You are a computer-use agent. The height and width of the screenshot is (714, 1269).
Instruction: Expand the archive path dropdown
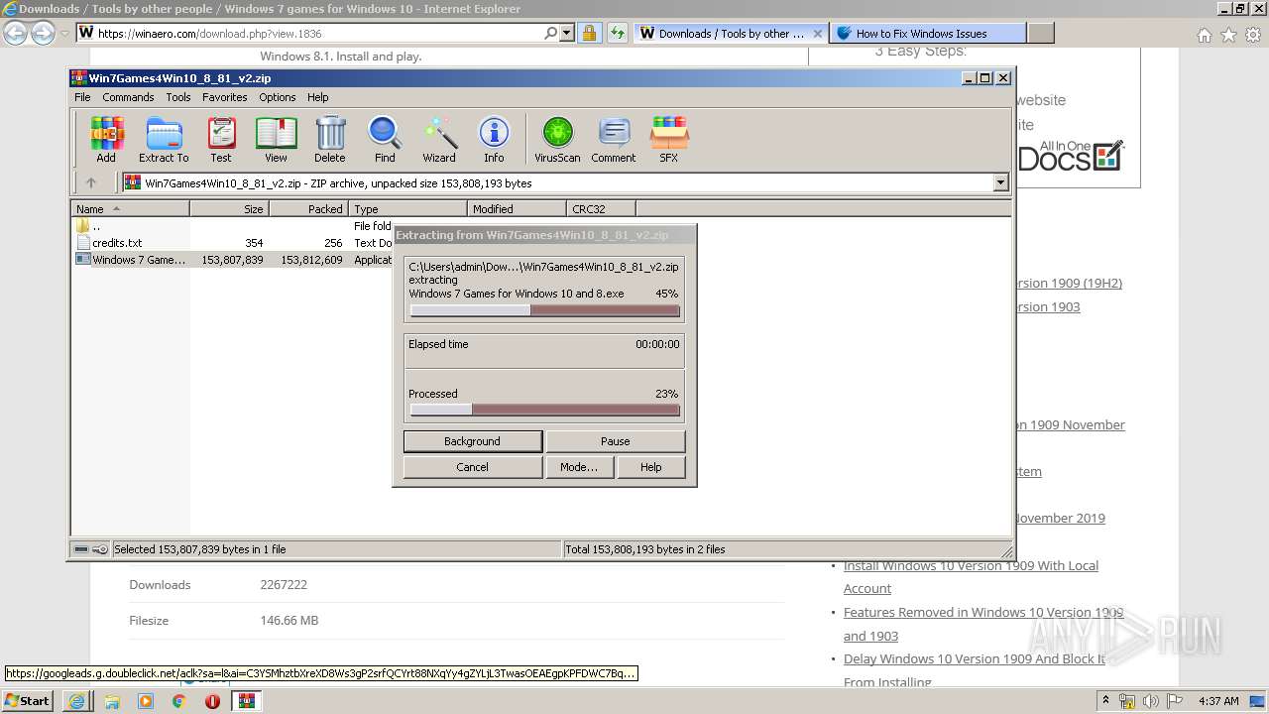(1000, 182)
